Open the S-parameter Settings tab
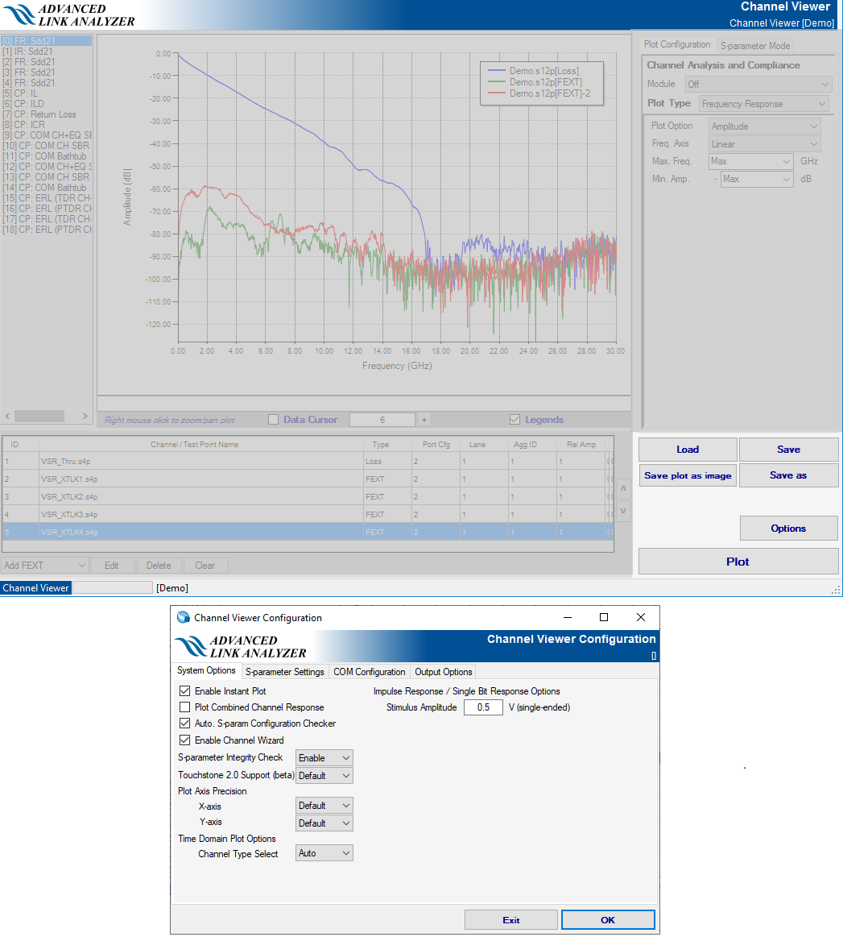Viewport: 843px width, 937px height. tap(285, 672)
